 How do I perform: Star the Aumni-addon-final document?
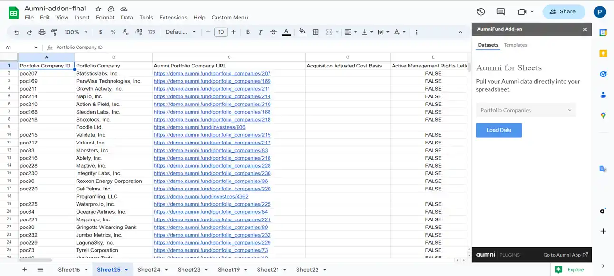point(98,9)
